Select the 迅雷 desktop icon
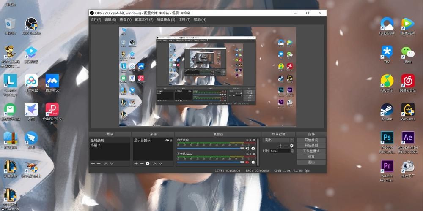 point(31,112)
